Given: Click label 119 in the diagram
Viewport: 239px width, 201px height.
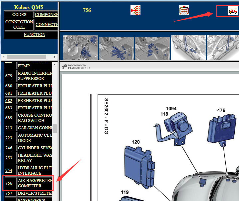Looking at the screenshot, I should point(125,192).
